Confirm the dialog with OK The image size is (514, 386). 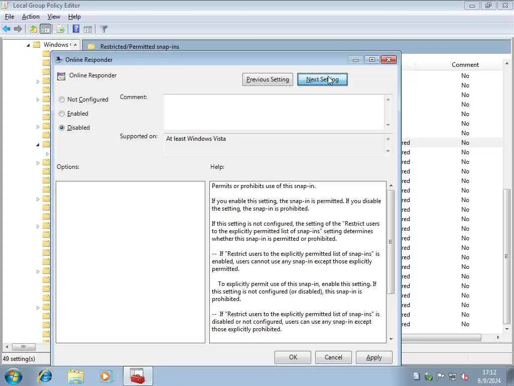tap(293, 357)
